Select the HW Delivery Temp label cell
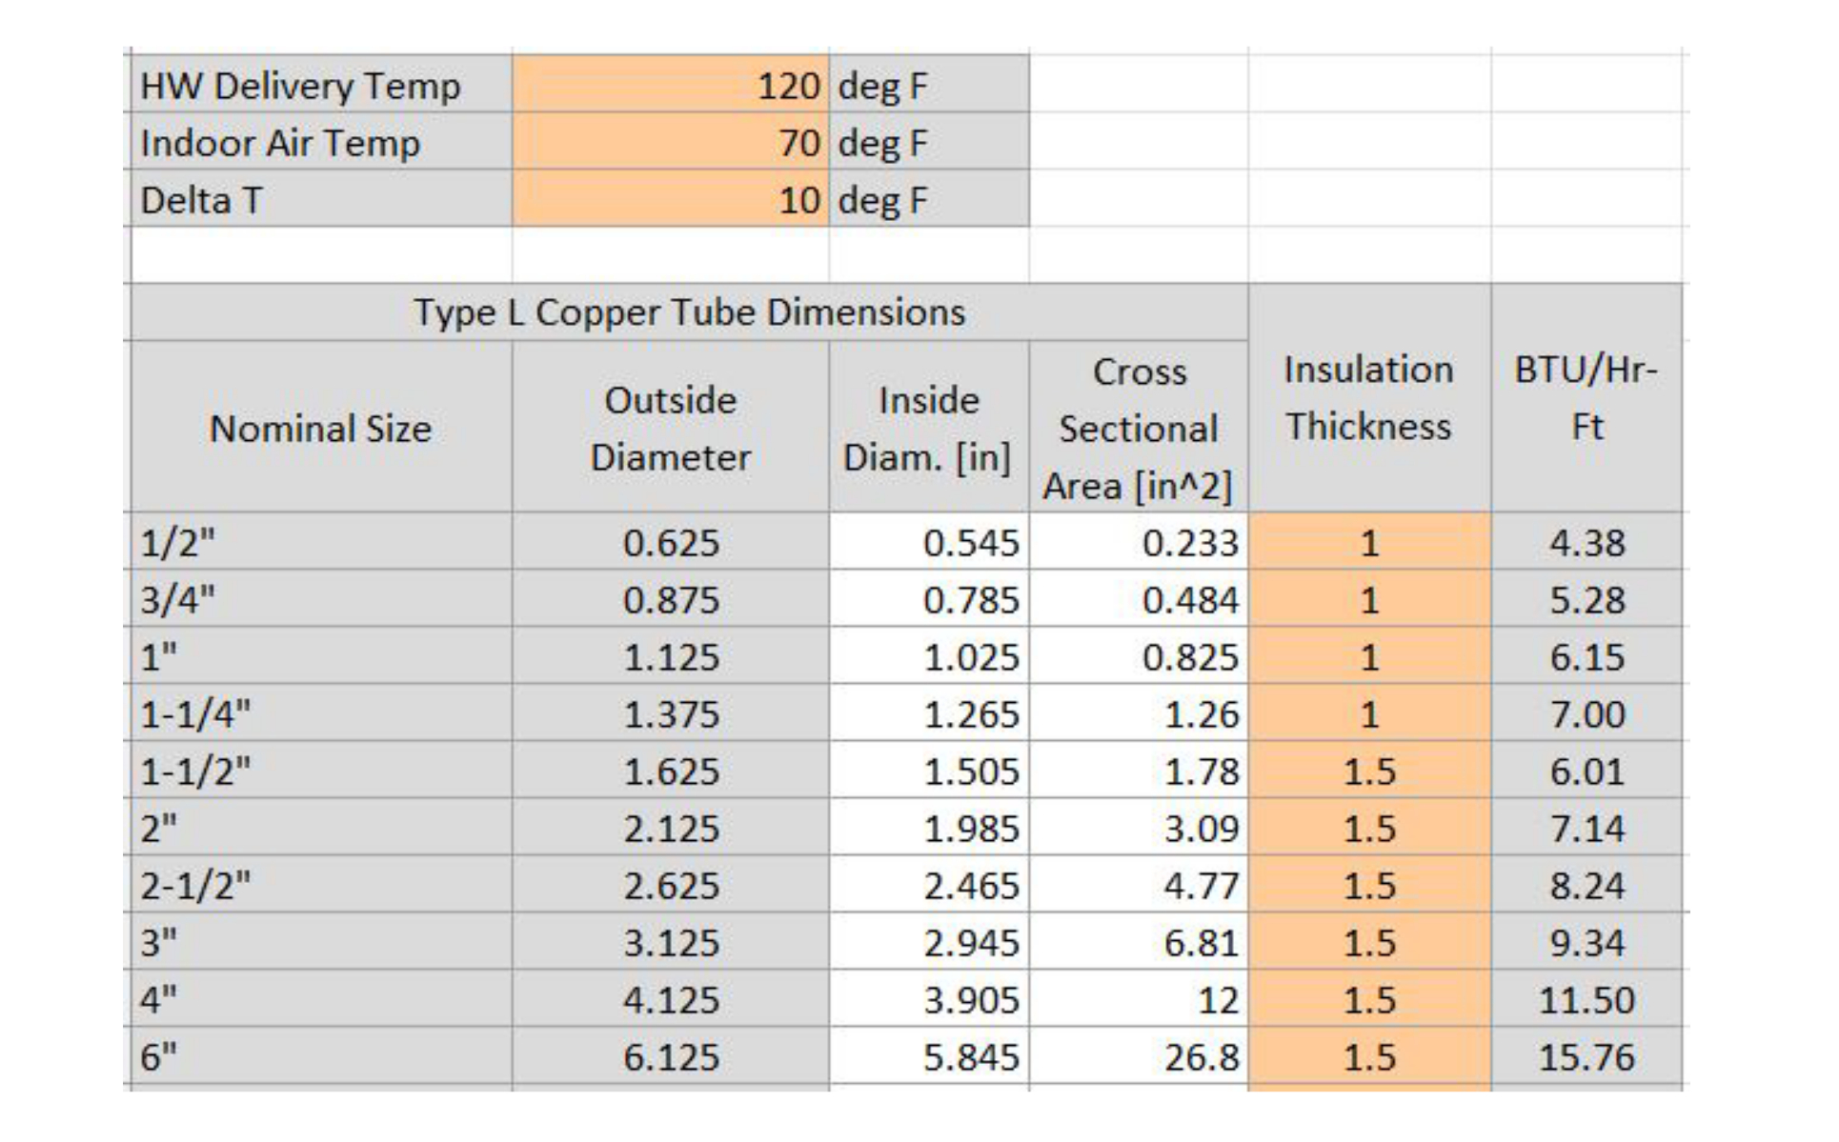 click(x=319, y=86)
